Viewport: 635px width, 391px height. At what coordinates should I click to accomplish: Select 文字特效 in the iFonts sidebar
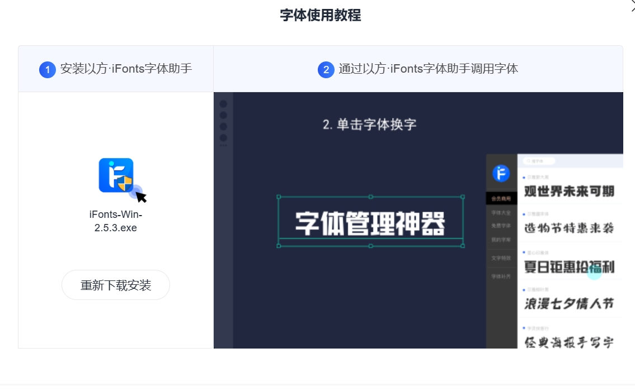pyautogui.click(x=501, y=258)
